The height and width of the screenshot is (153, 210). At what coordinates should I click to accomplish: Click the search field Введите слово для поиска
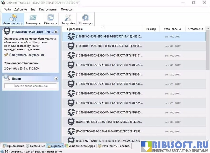31,86
